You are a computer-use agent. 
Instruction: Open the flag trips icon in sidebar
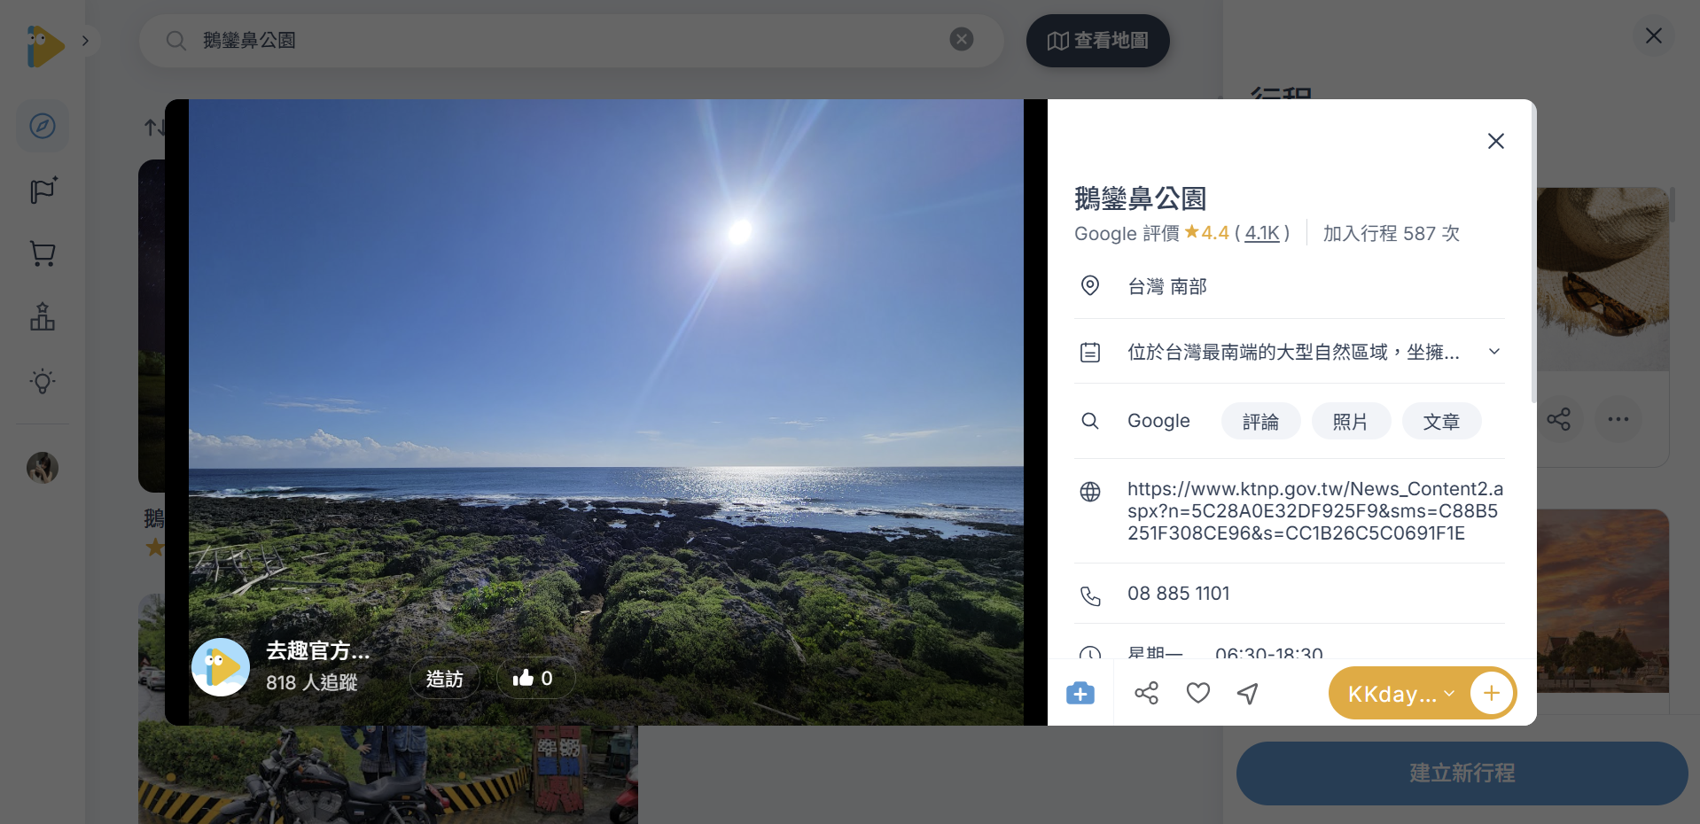[43, 190]
